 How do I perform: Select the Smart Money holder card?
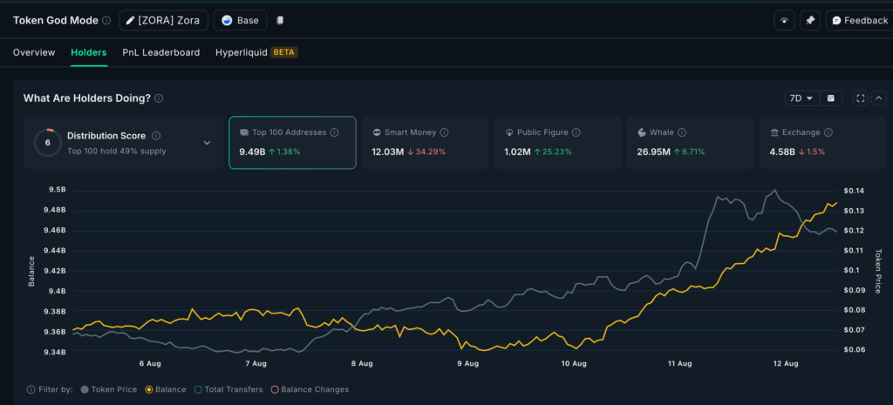pos(425,143)
